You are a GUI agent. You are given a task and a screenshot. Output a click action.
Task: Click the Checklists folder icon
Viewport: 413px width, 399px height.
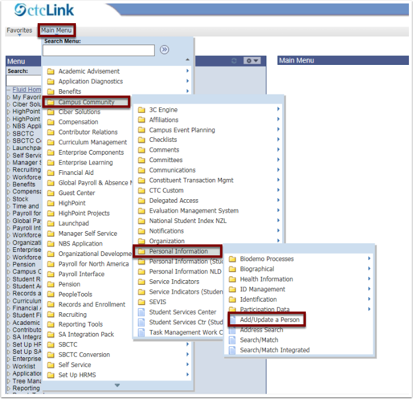pos(141,140)
